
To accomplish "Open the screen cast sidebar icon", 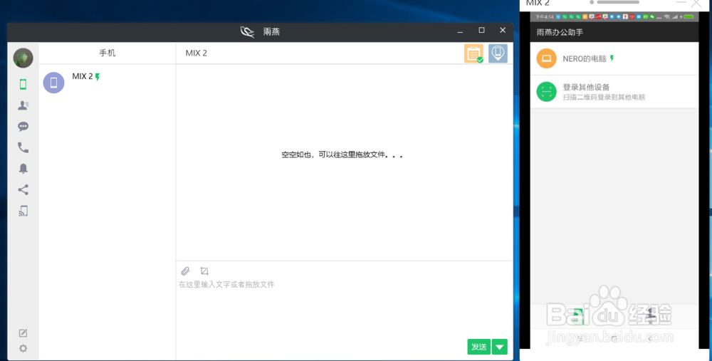I will pos(23,211).
